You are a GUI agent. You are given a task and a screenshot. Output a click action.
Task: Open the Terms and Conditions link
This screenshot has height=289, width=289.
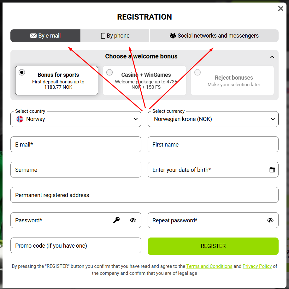click(x=209, y=266)
